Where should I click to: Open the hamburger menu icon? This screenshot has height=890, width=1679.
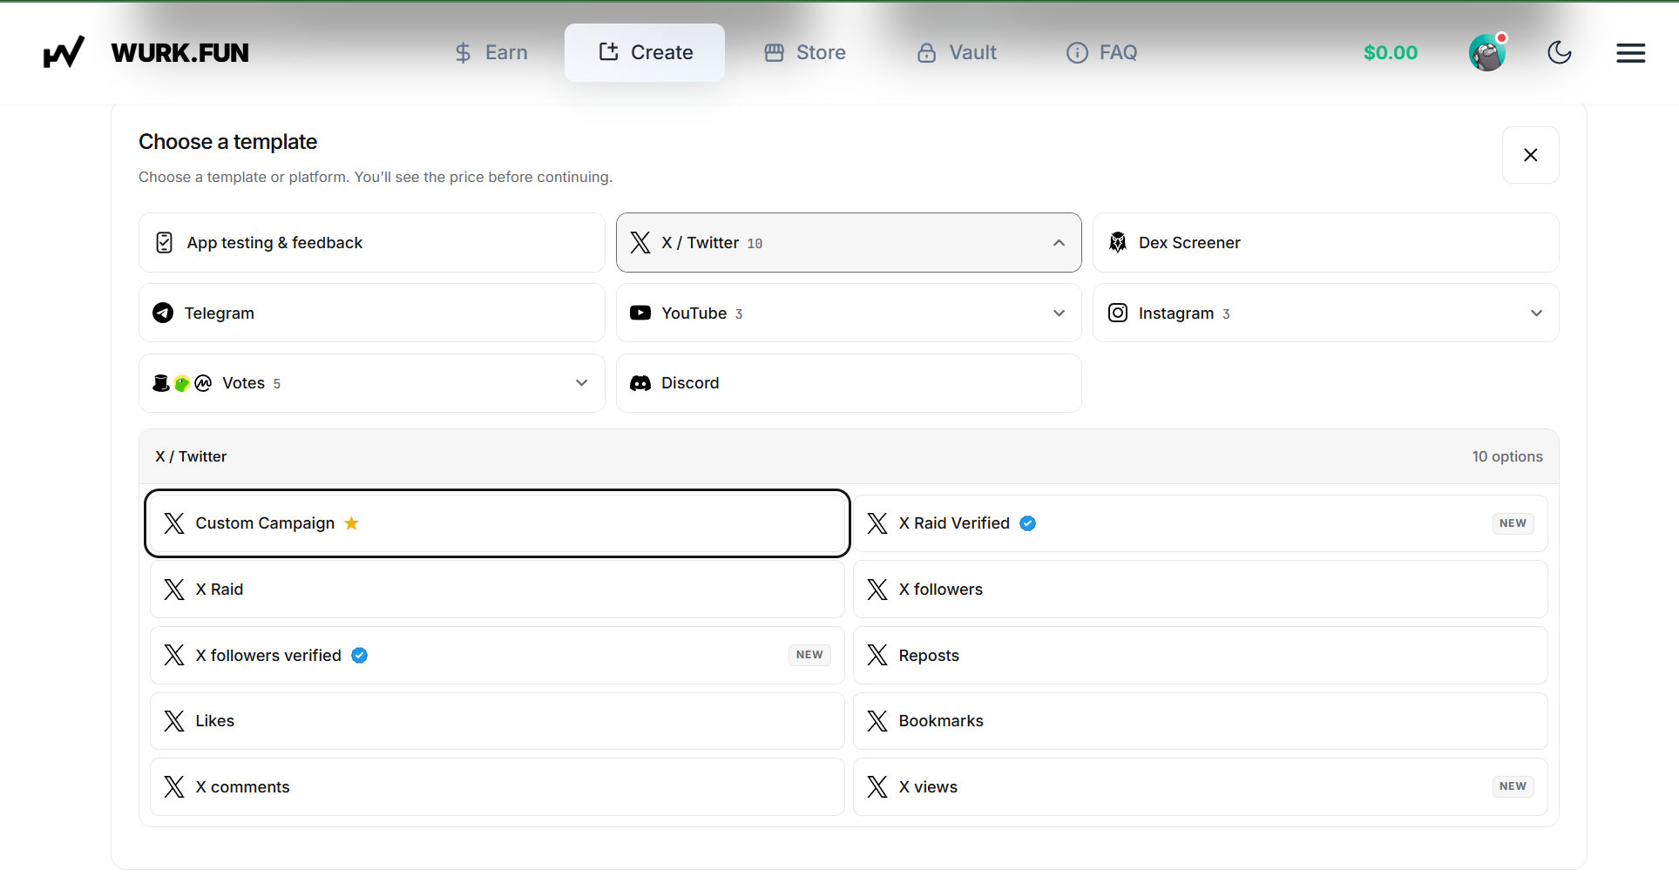1630,53
